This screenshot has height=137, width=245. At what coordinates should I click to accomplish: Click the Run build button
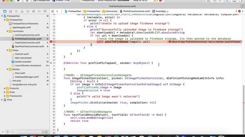pyautogui.click(x=18, y=1)
